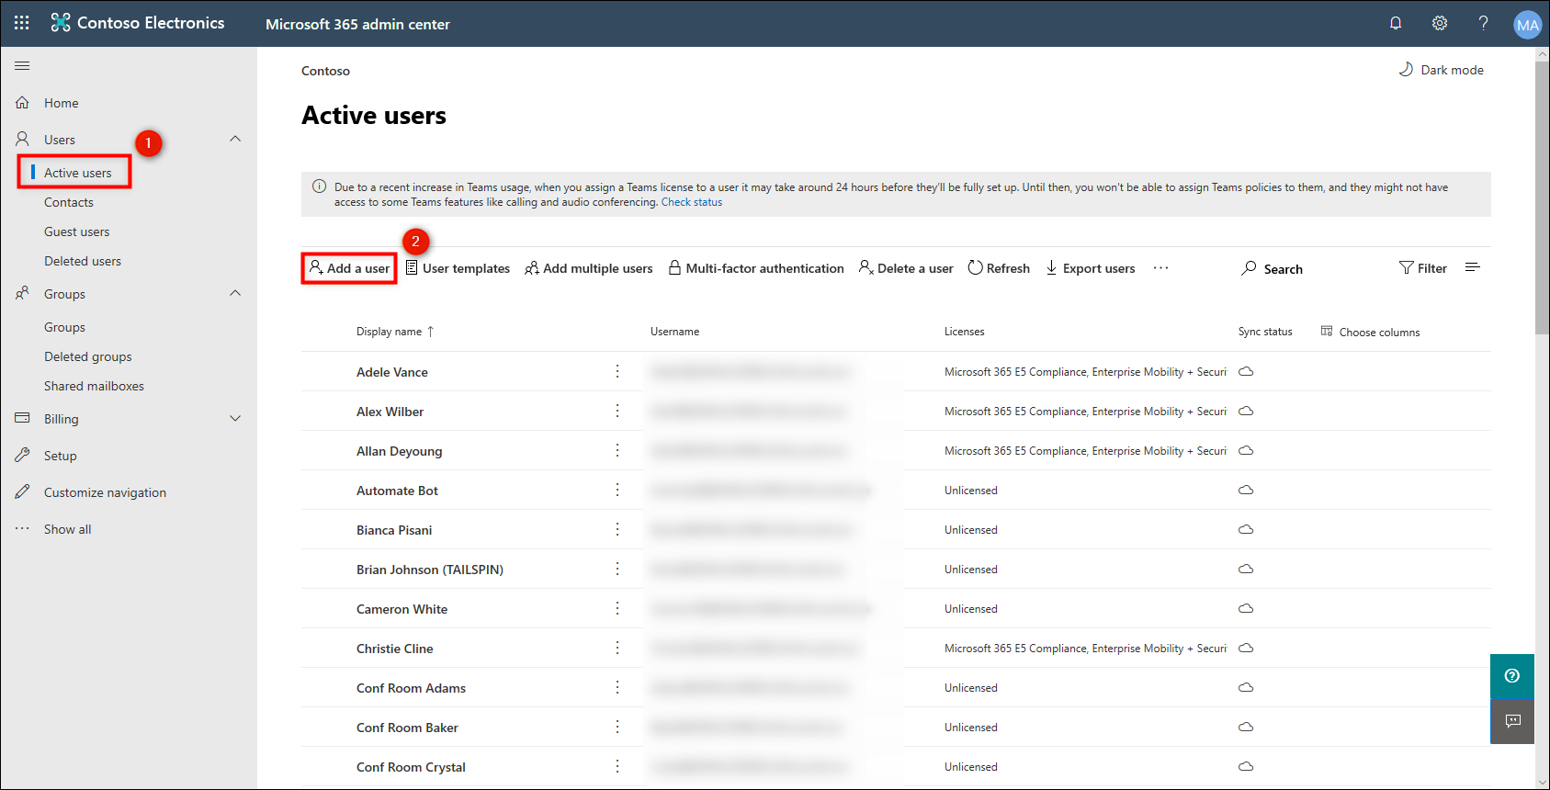Toggle Dark mode
The image size is (1550, 790).
coord(1441,70)
